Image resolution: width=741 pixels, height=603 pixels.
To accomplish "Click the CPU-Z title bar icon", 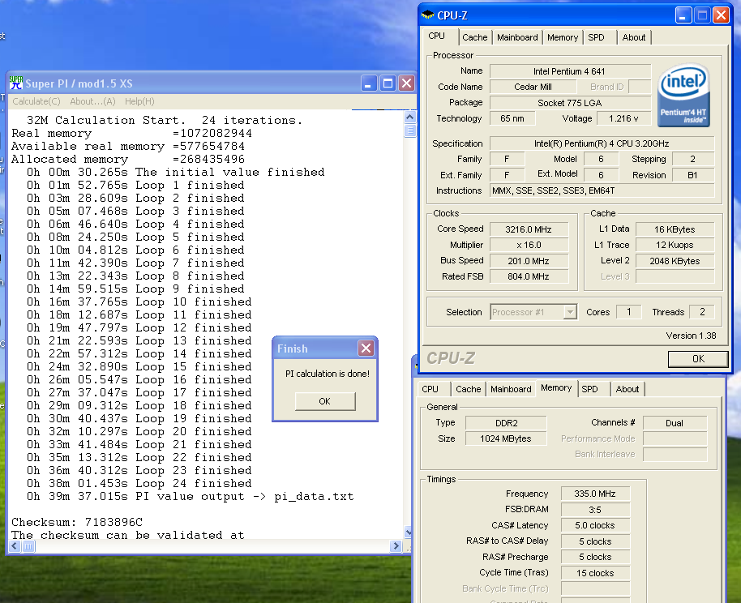I will pyautogui.click(x=428, y=15).
